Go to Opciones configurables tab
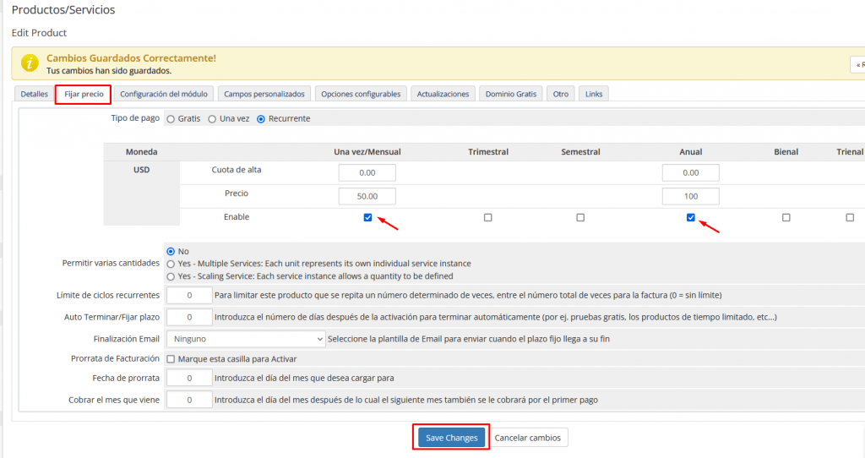Viewport: 865px width, 458px height. coord(362,94)
